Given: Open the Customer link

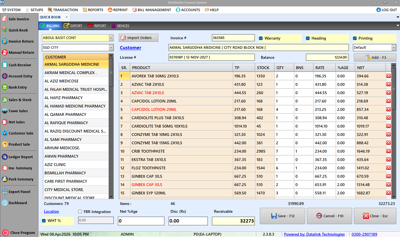Looking at the screenshot, I should click(130, 48).
